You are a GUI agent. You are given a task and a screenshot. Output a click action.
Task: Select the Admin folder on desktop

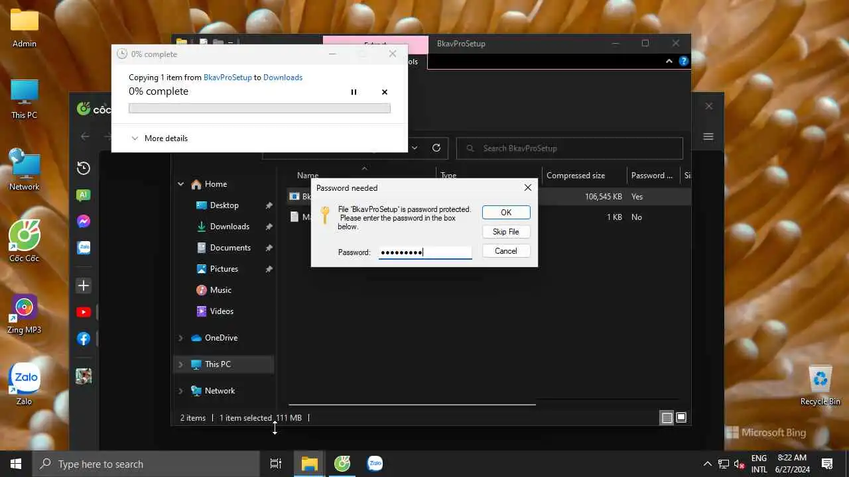click(x=25, y=27)
